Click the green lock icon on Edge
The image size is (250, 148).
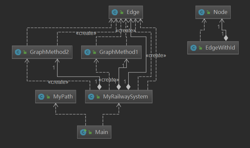(122, 13)
